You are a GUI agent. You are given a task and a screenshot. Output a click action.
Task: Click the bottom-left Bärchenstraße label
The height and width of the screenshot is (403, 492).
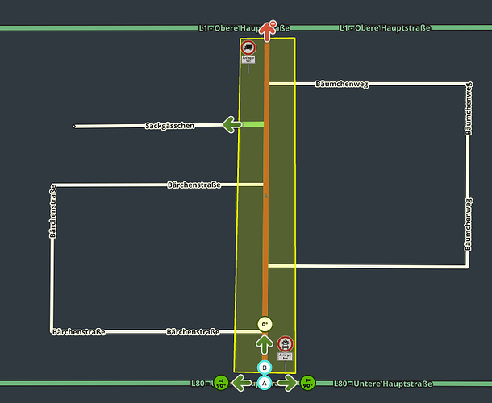(x=79, y=332)
